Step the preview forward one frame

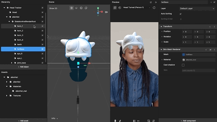point(138,121)
